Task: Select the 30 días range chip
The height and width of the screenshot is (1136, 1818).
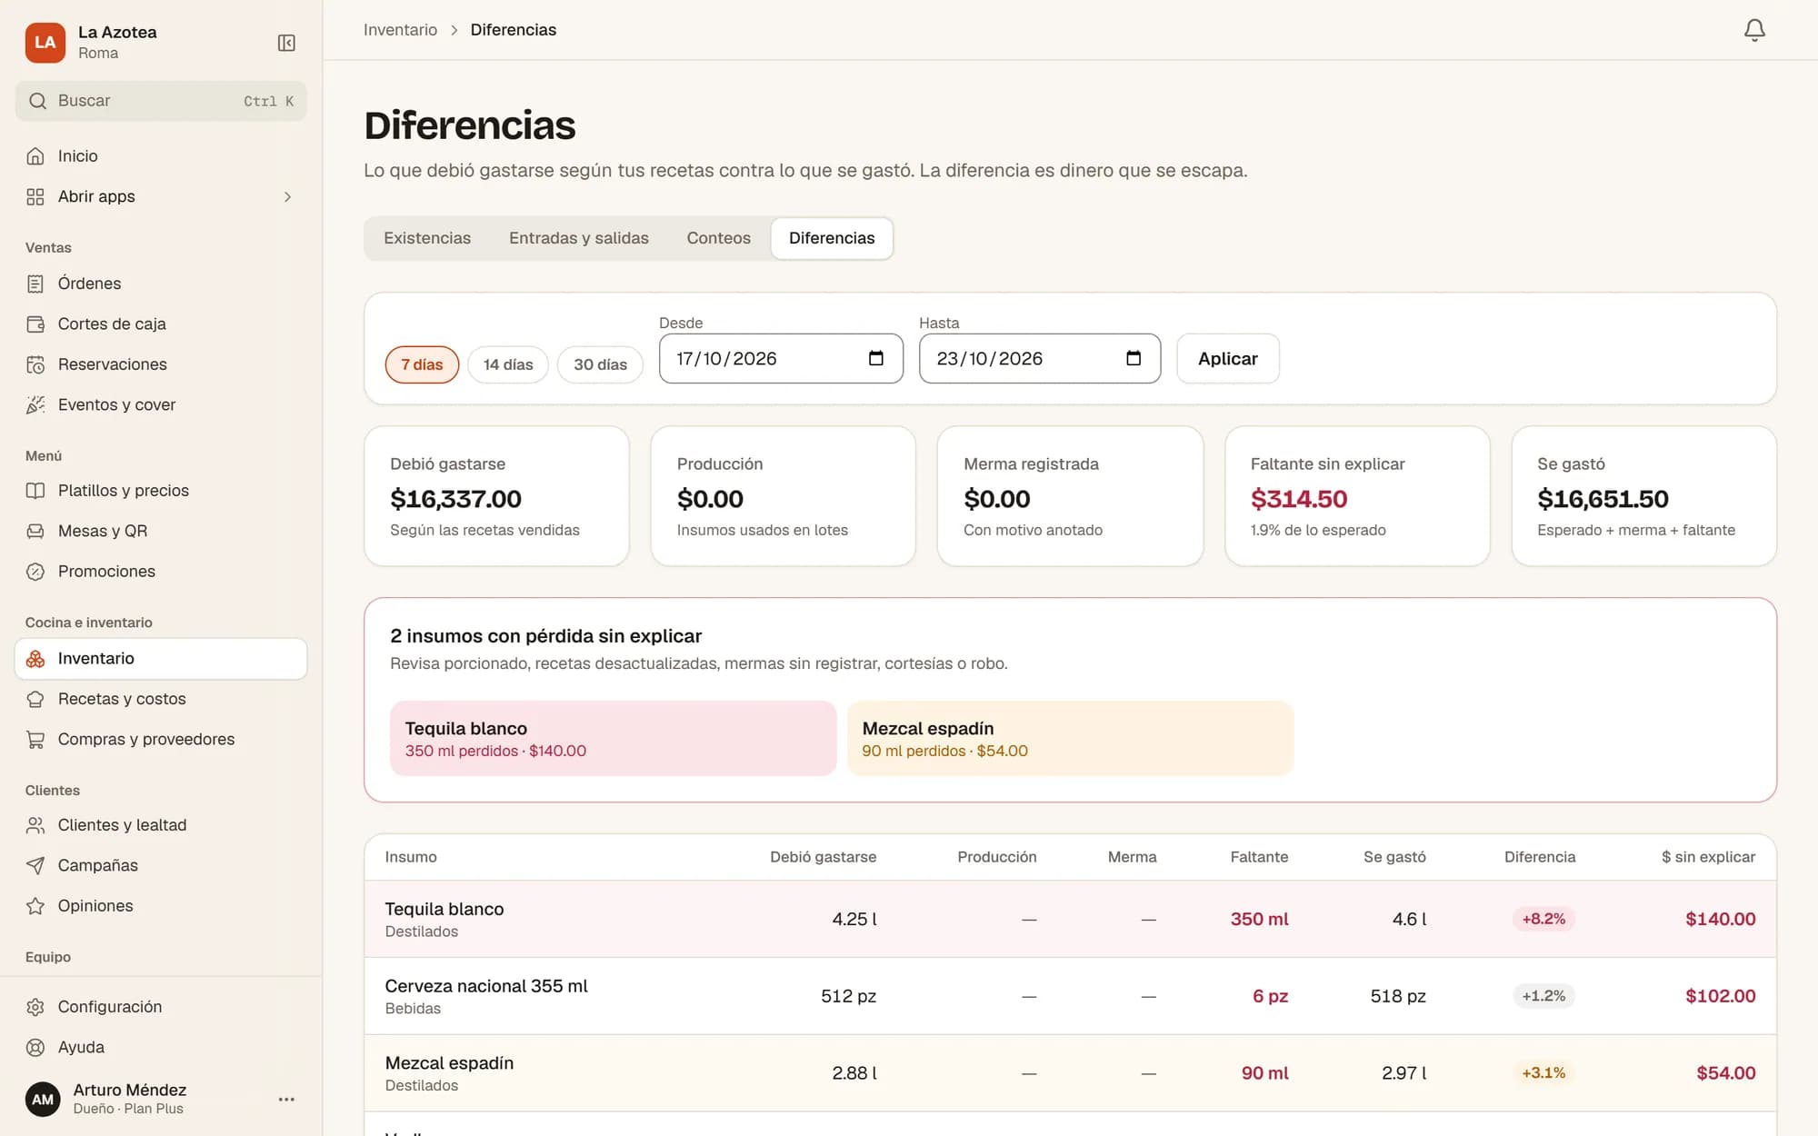Action: tap(600, 364)
